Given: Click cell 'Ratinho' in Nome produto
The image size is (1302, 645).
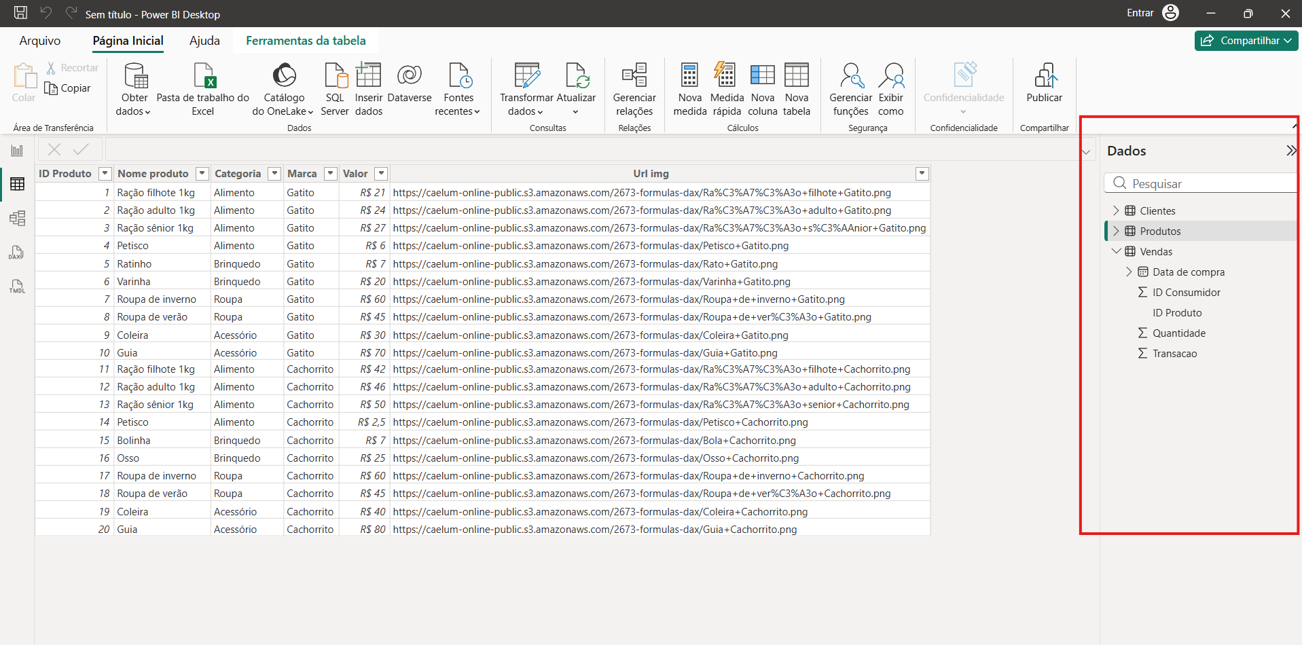Looking at the screenshot, I should coord(162,263).
